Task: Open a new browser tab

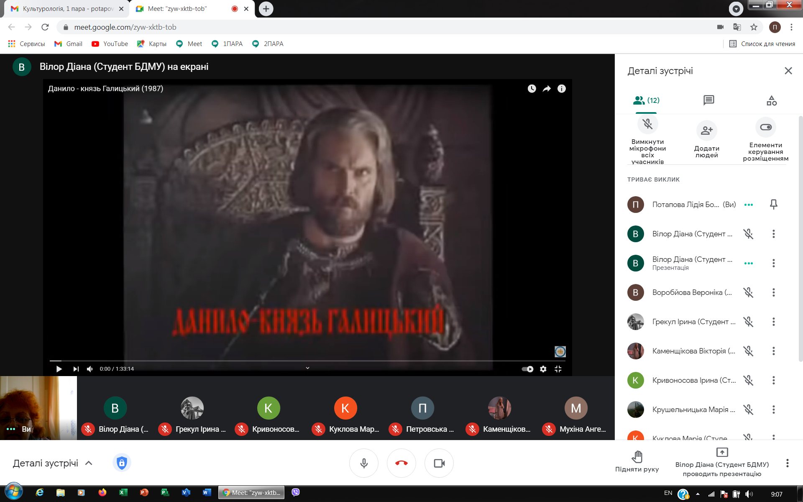Action: [266, 9]
